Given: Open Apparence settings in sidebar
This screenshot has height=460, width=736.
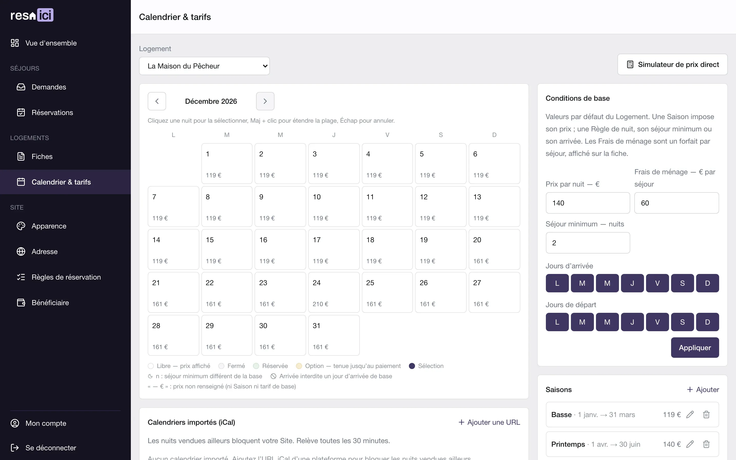Looking at the screenshot, I should point(65,226).
